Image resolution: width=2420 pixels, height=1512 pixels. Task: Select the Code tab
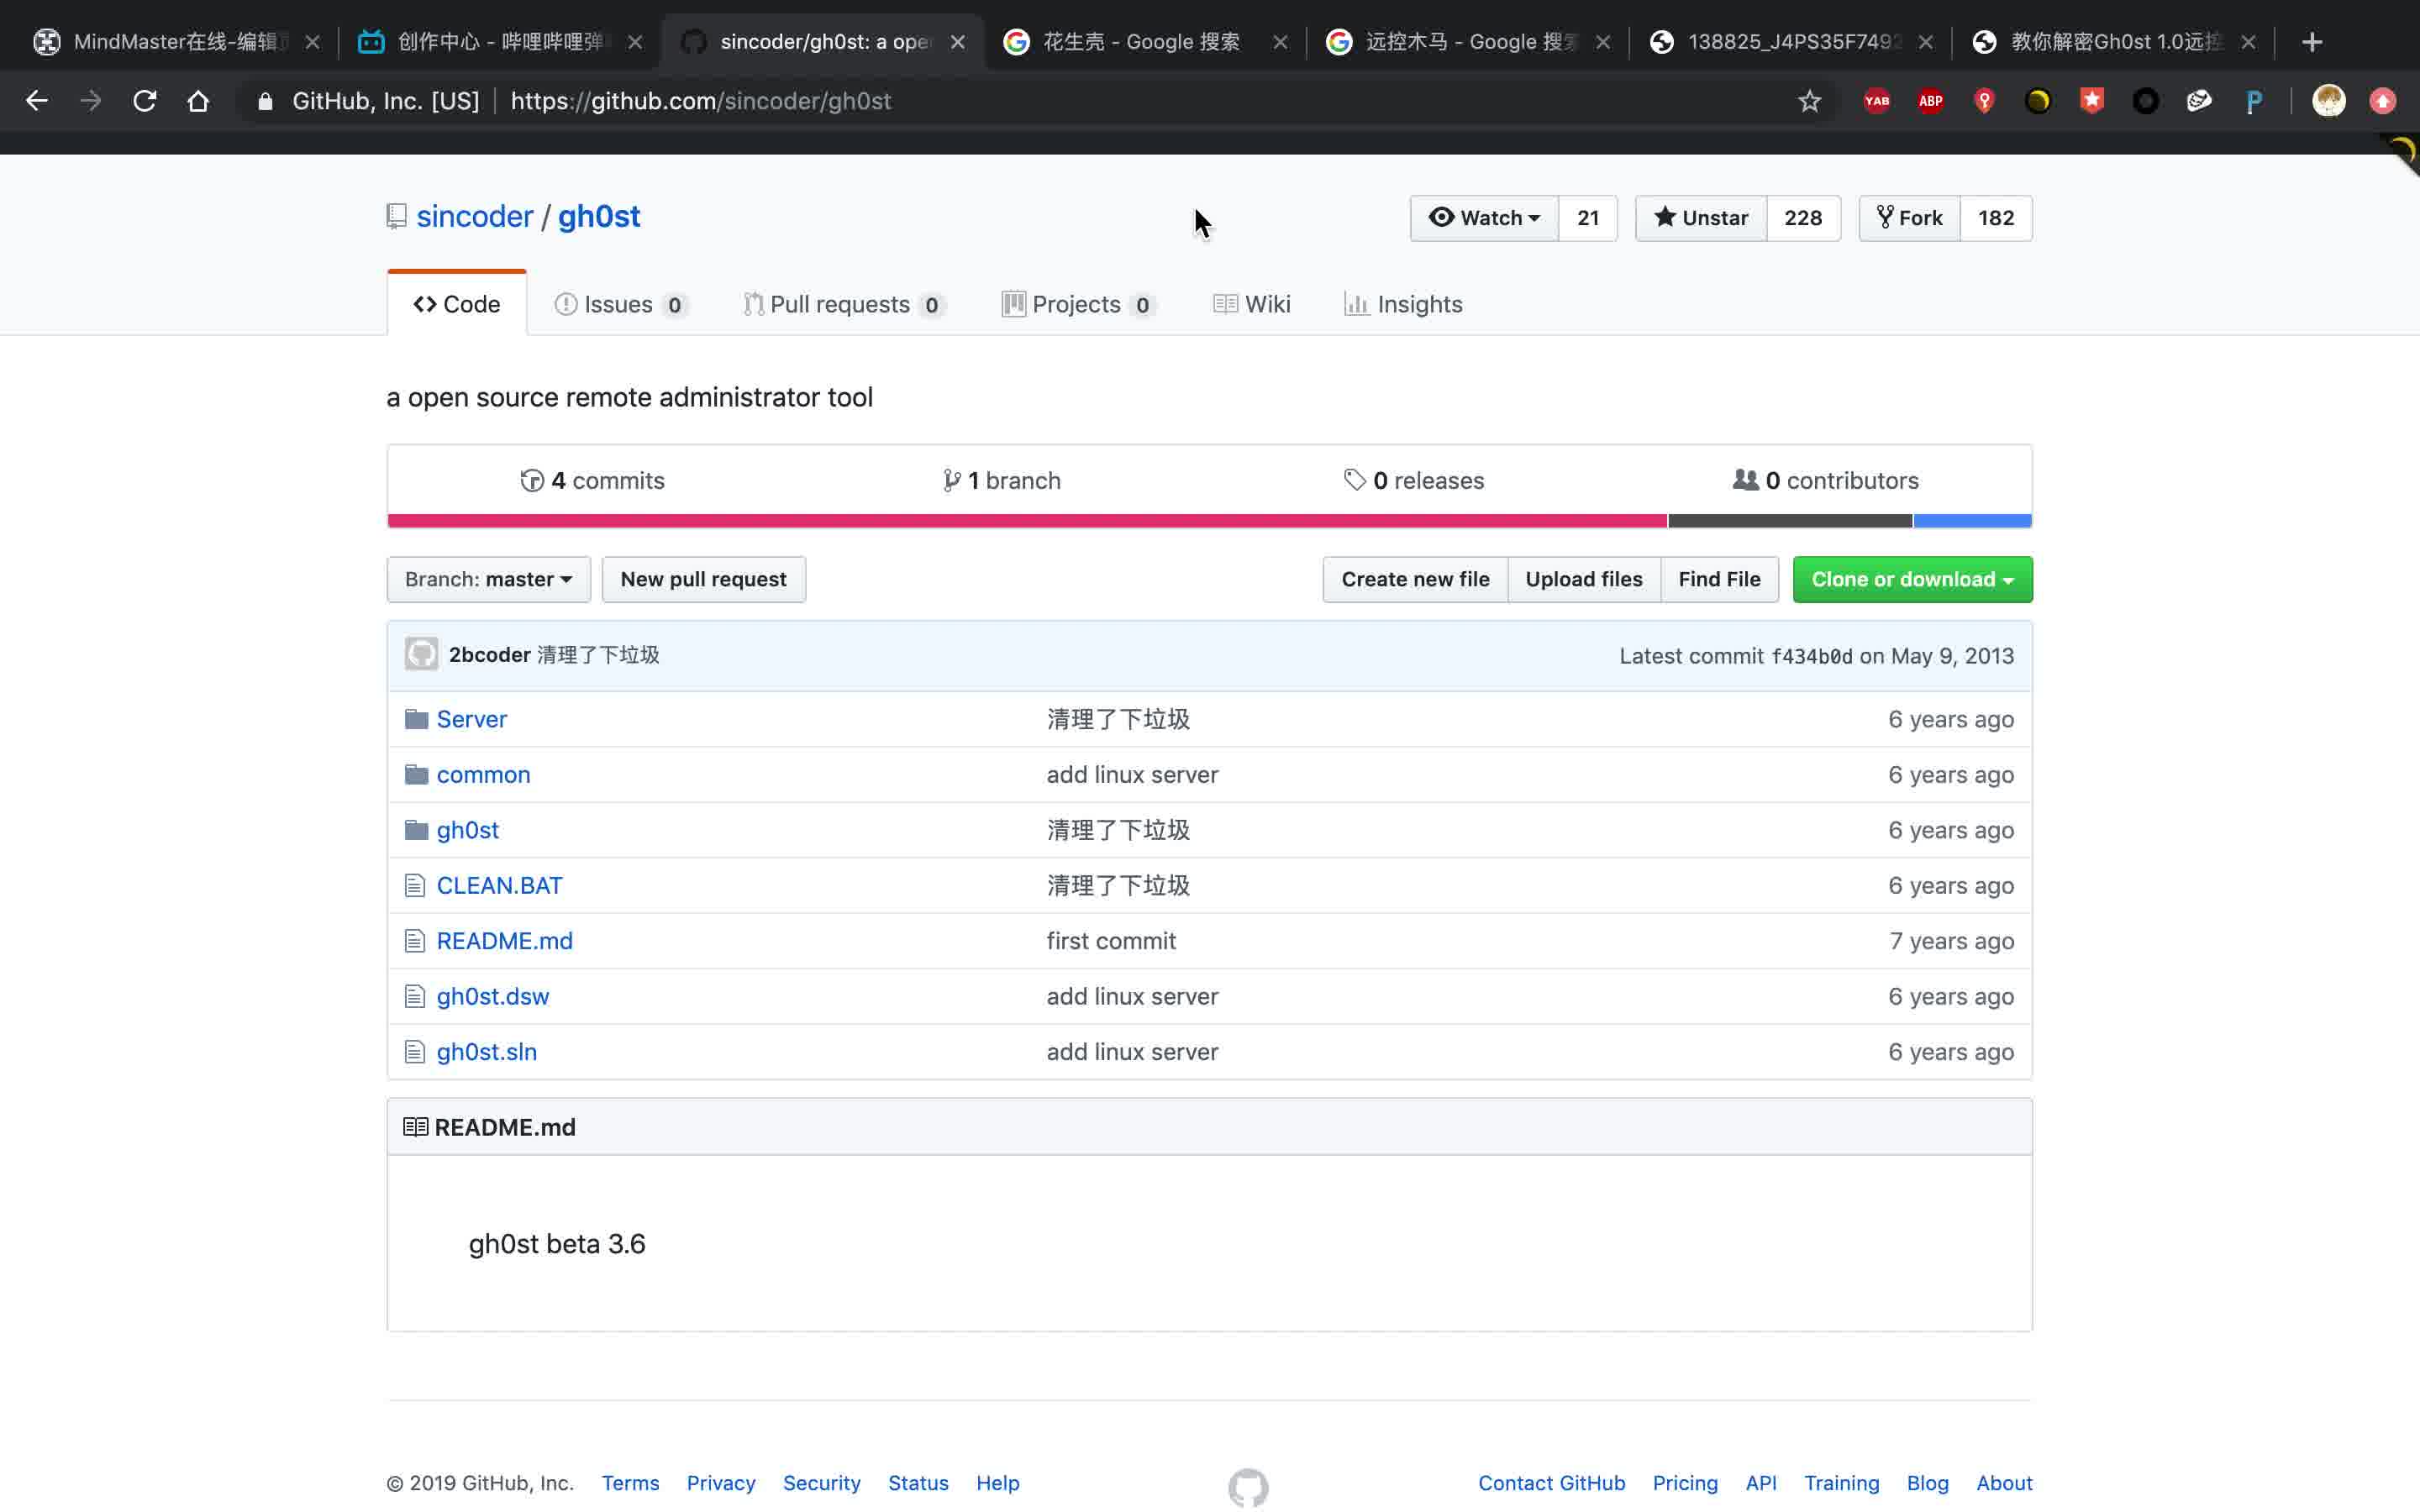457,304
